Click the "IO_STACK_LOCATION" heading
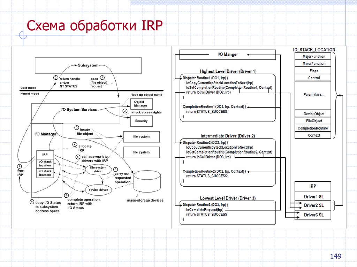The image size is (357, 267). 314,49
